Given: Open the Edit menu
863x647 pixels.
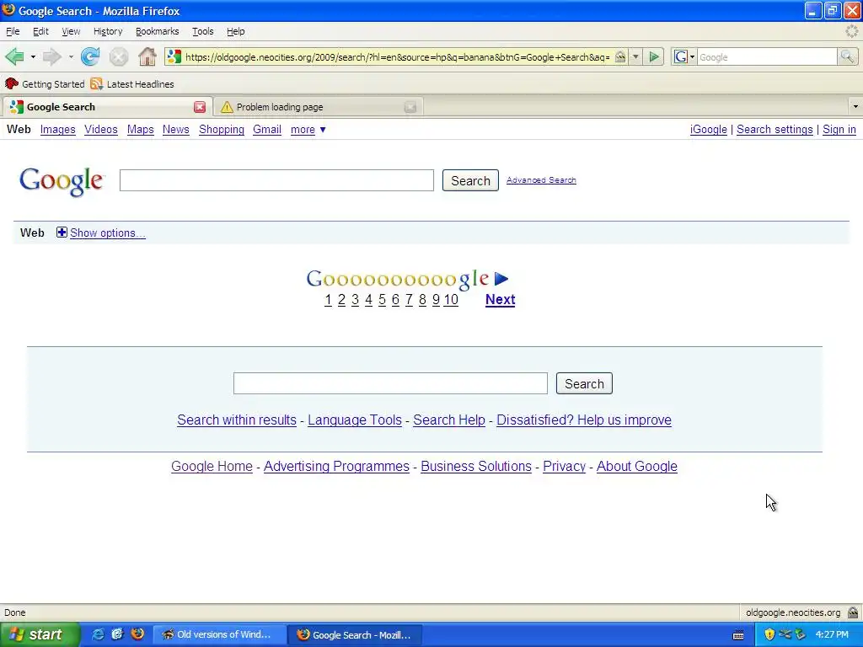Looking at the screenshot, I should pos(40,31).
